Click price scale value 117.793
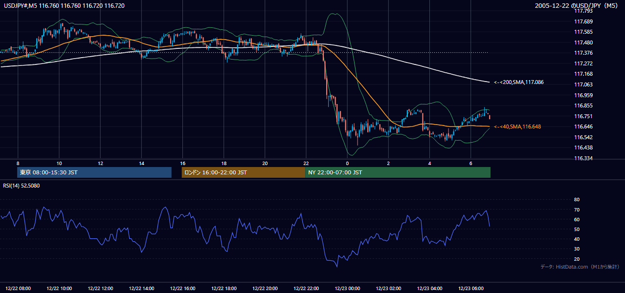 click(x=583, y=11)
